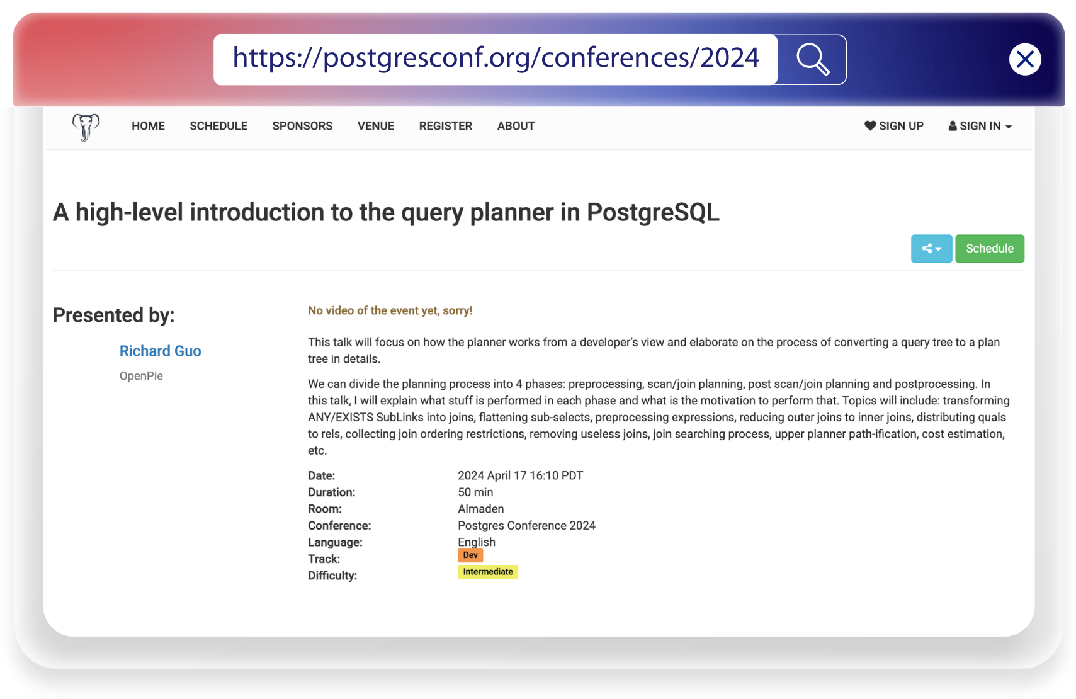Click the talk title heading
1076x699 pixels.
[386, 213]
